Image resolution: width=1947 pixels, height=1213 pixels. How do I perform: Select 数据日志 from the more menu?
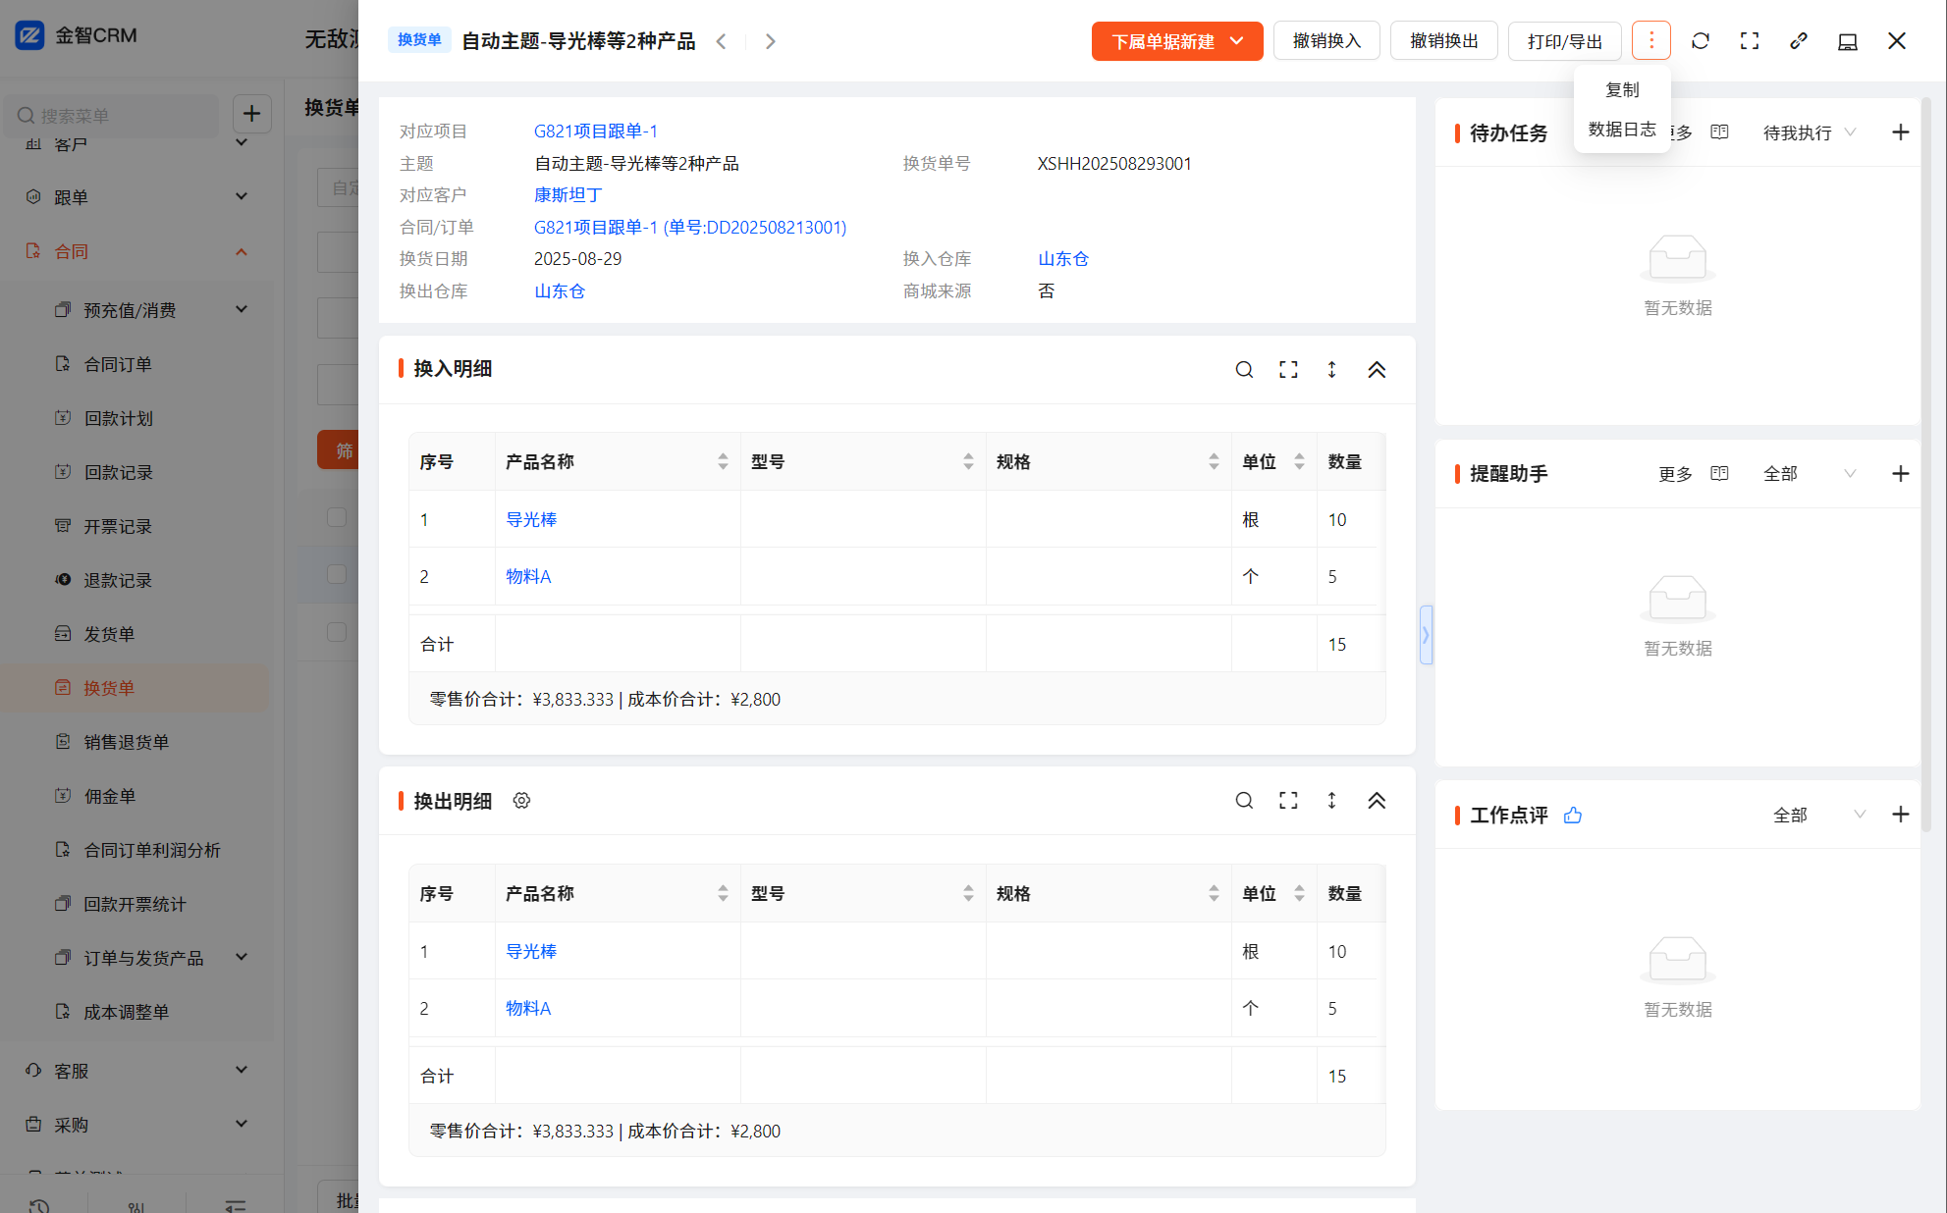(1622, 129)
